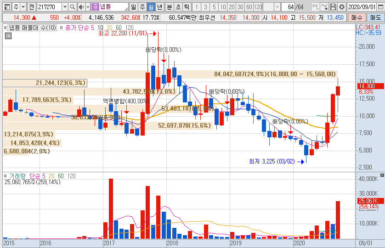385x248 pixels.
Task: Open the dropdown beside speaker icon
Action: (x=88, y=7)
